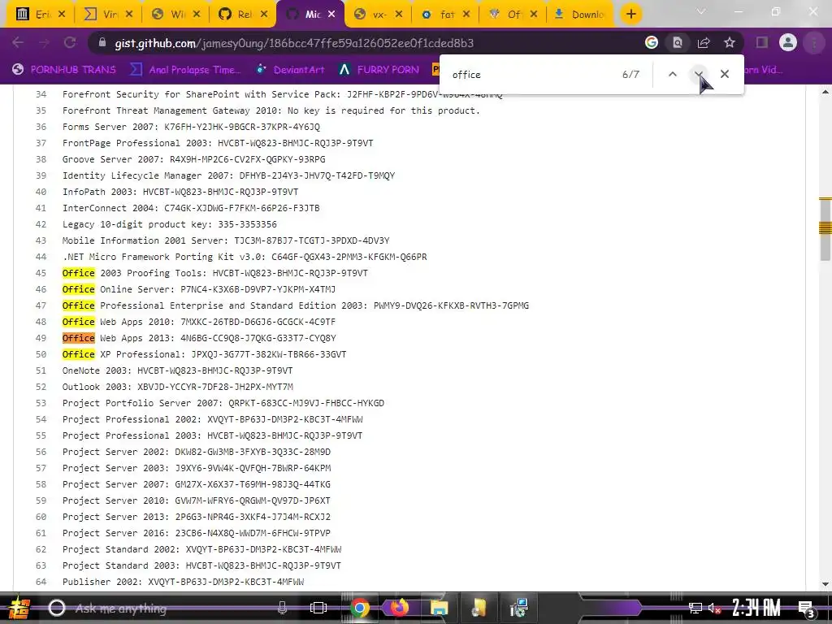Switch to the 'vx-' browser tab
Screen dimensions: 832x624
pos(377,15)
